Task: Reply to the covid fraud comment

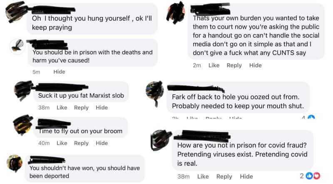Action: (x=224, y=177)
